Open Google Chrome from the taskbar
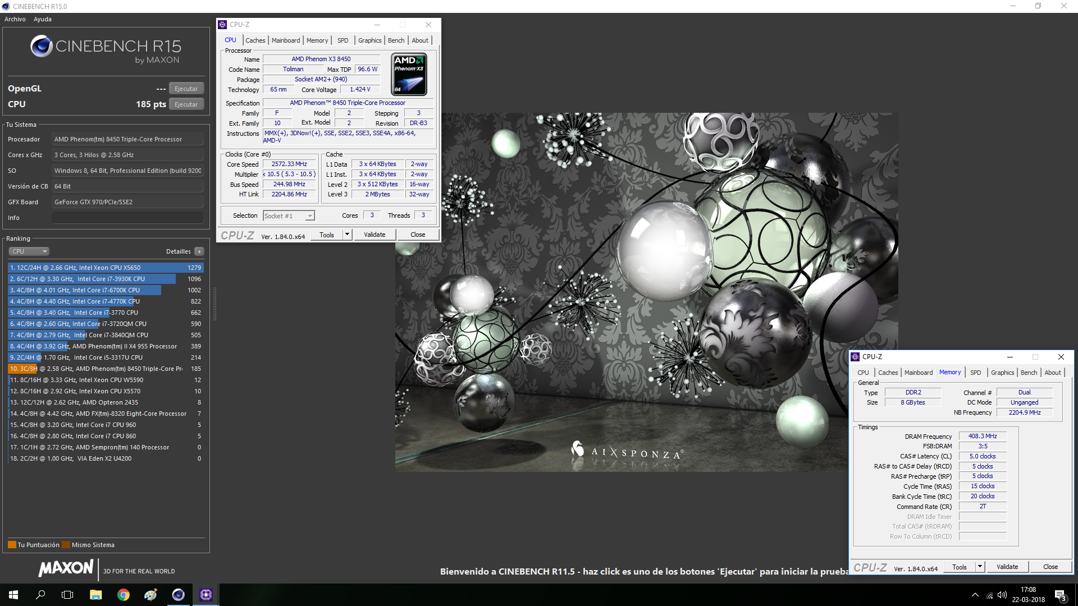This screenshot has height=606, width=1078. coord(123,595)
